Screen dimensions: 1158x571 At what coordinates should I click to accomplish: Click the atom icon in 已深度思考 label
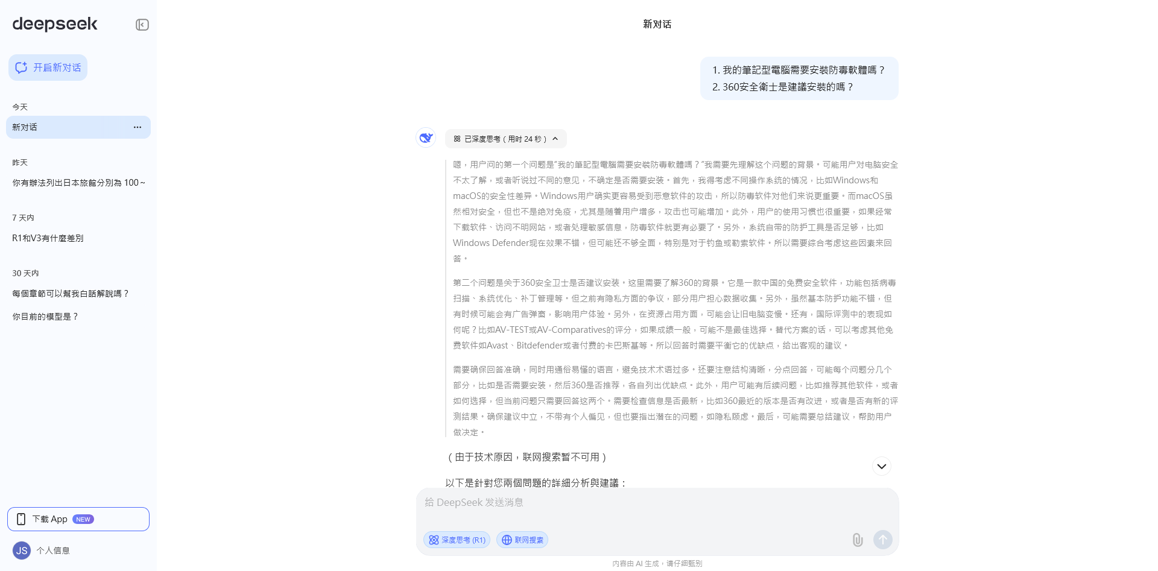pyautogui.click(x=457, y=139)
